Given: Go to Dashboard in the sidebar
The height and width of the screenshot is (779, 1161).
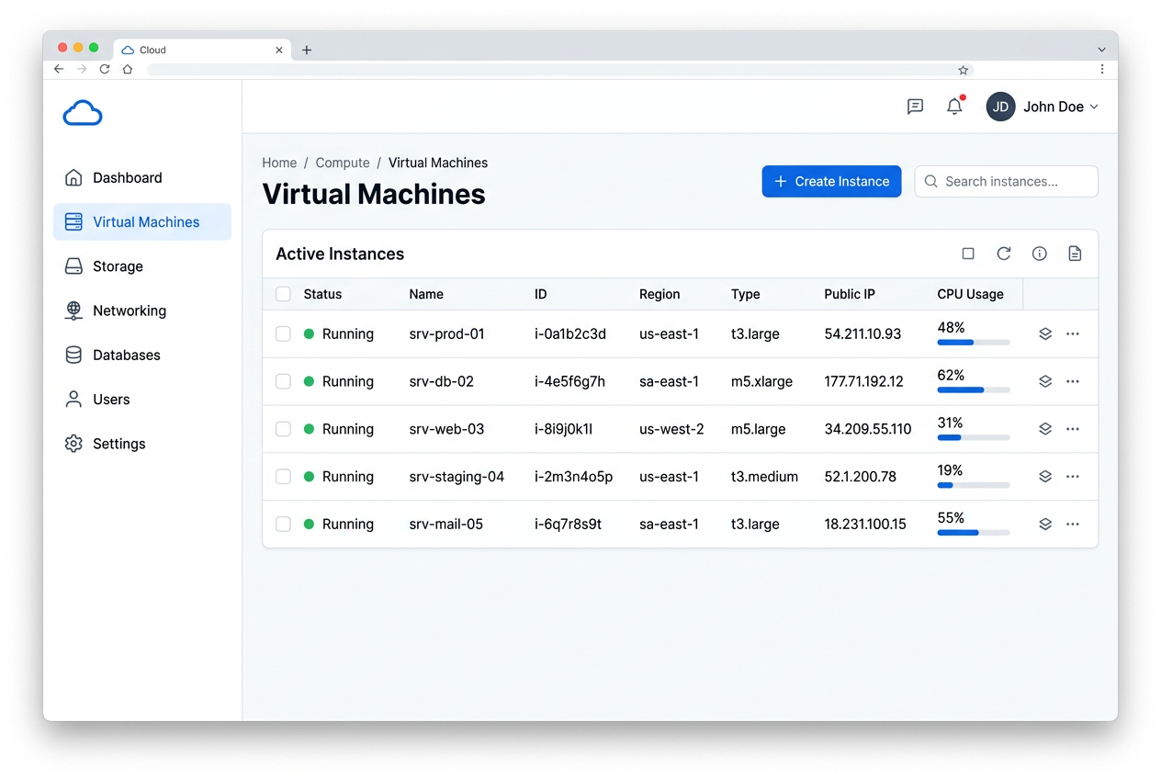Looking at the screenshot, I should pos(142,178).
